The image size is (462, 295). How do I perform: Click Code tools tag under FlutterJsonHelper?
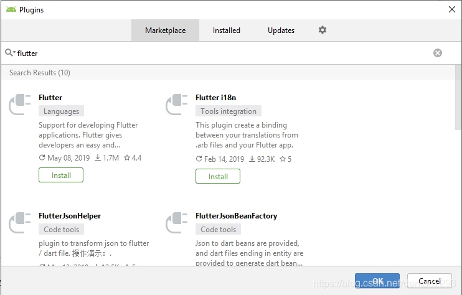click(x=61, y=230)
